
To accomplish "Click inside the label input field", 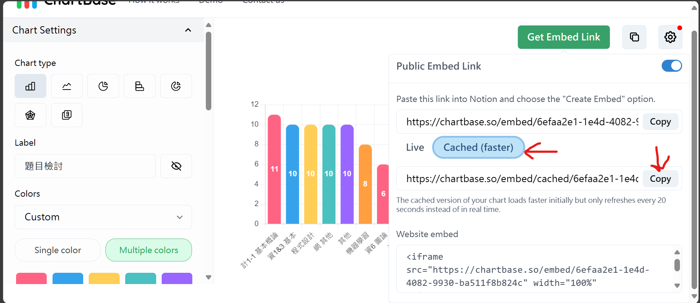I will (x=85, y=166).
